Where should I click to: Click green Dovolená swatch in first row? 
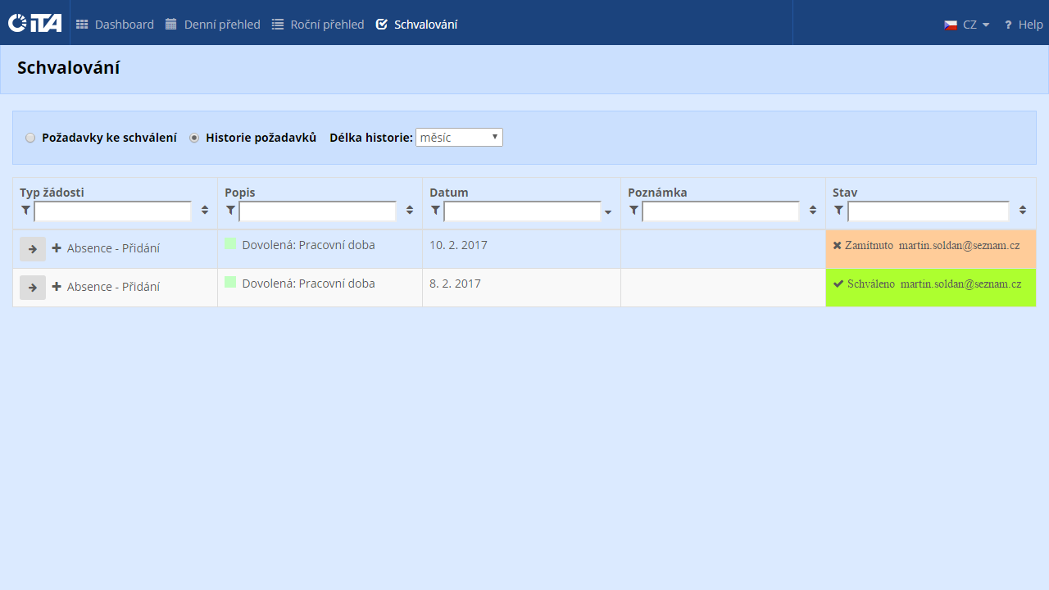click(x=230, y=243)
